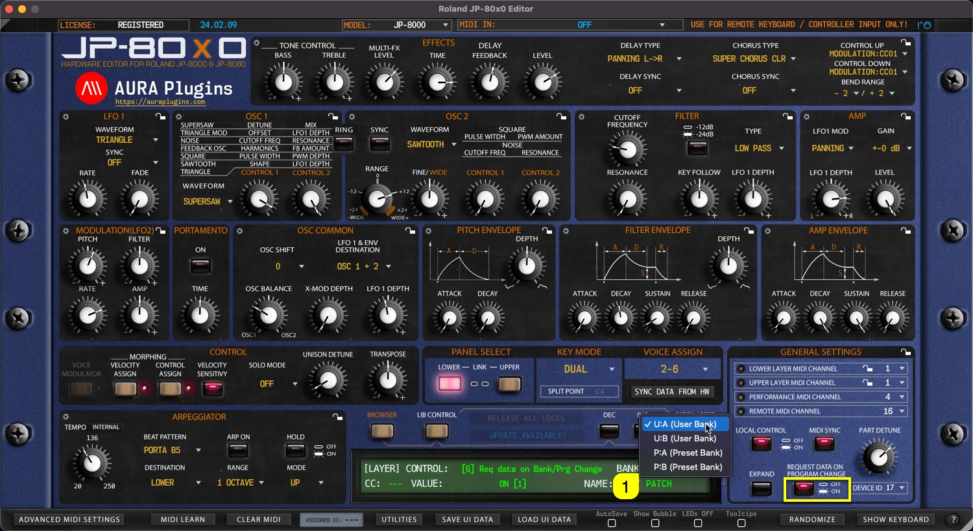Open the Device ID dropdown

[879, 488]
